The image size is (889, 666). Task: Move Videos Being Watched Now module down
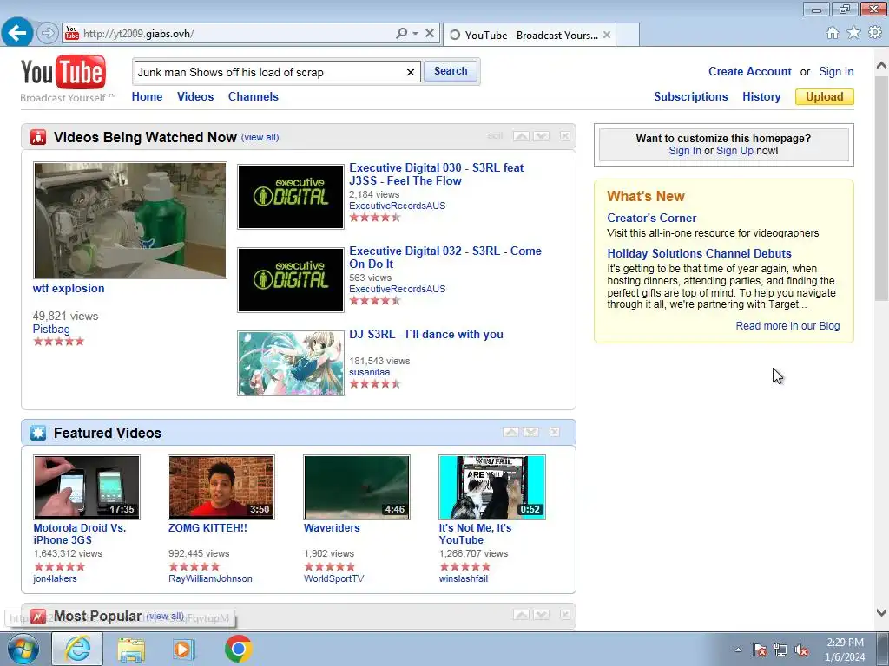coord(541,136)
